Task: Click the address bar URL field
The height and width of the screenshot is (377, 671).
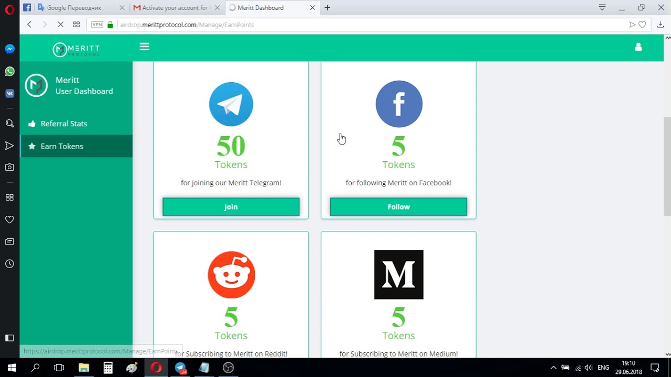Action: pos(367,25)
